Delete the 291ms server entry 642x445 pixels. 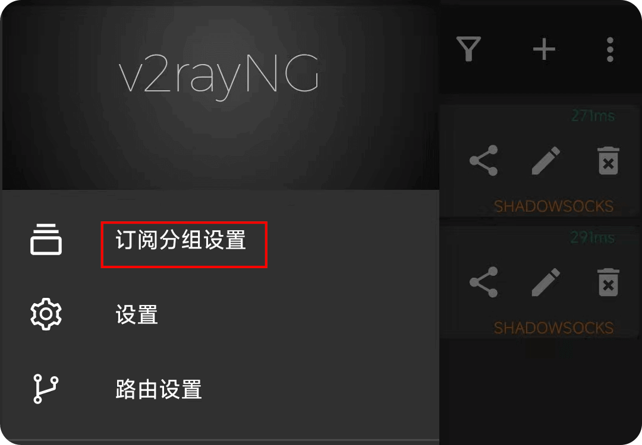[x=609, y=282]
